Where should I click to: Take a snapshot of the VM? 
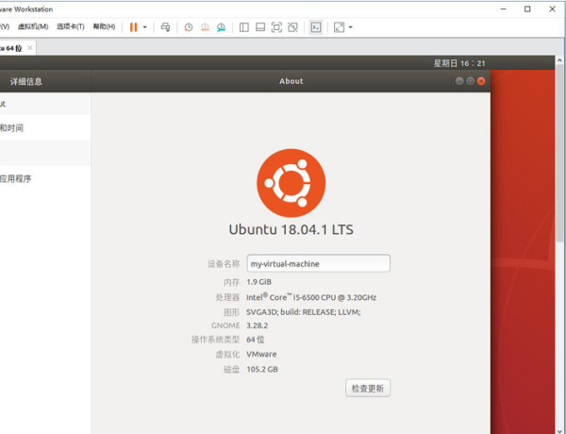tap(189, 27)
